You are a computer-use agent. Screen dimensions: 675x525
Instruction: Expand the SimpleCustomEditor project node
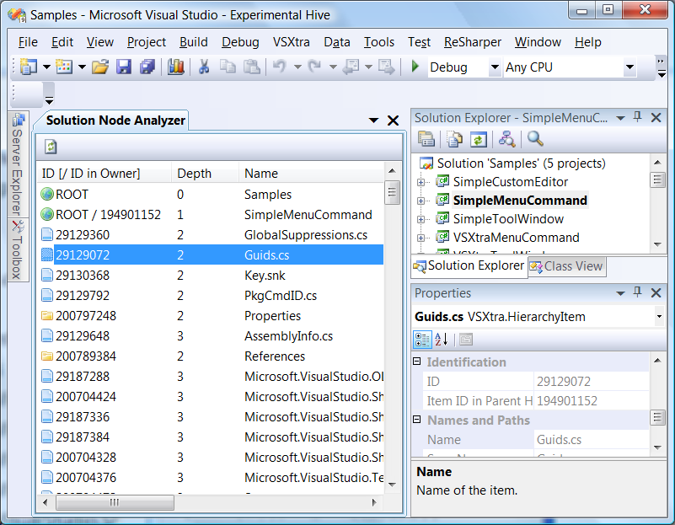pos(421,182)
